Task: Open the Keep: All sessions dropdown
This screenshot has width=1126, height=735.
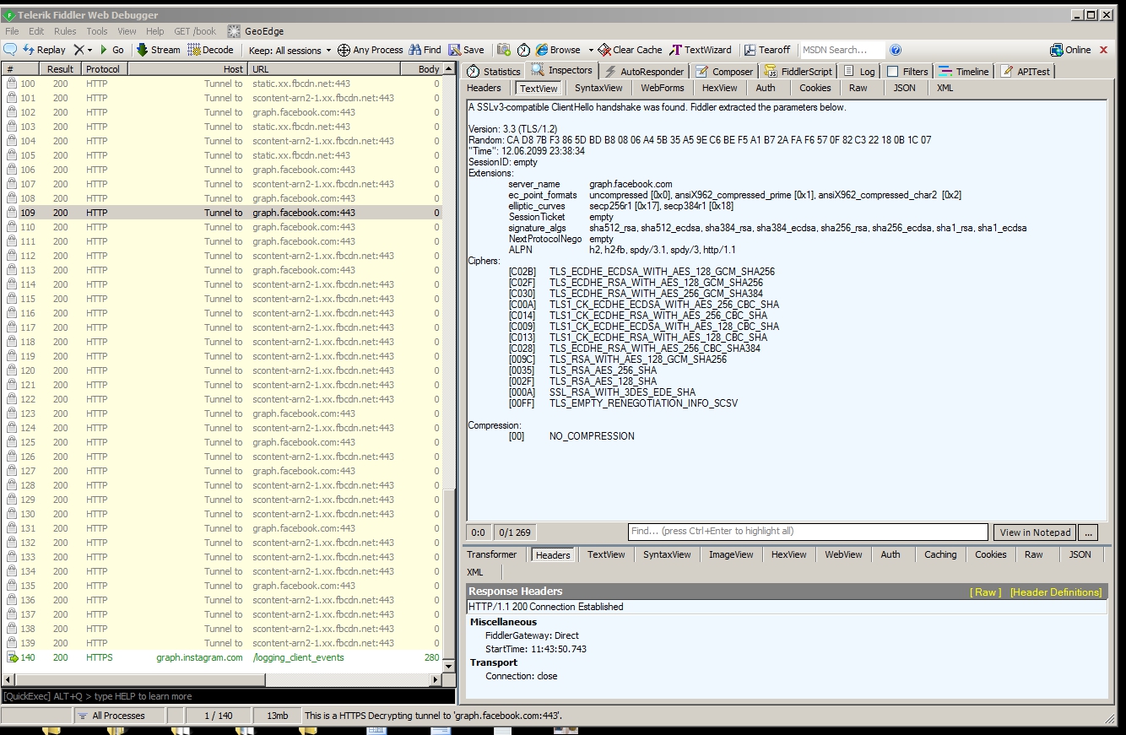Action: pyautogui.click(x=290, y=50)
